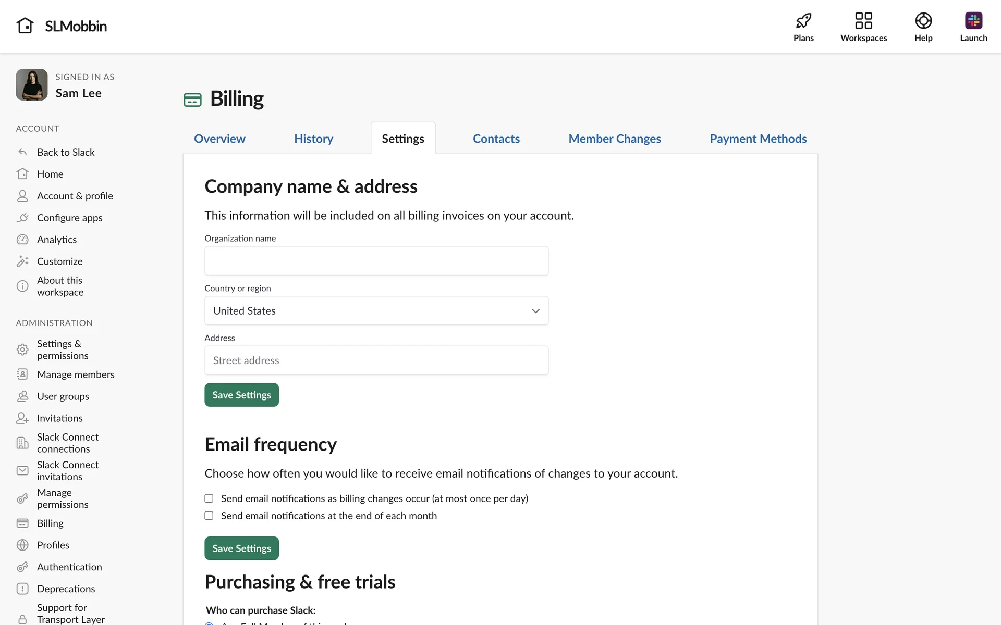1001x625 pixels.
Task: Click the Help lifebuoy icon
Action: [x=923, y=21]
